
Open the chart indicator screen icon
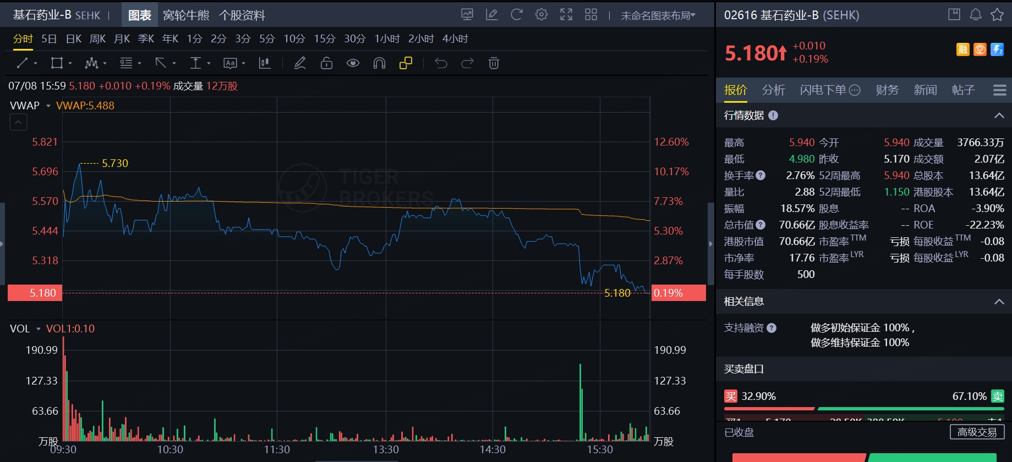click(x=467, y=15)
